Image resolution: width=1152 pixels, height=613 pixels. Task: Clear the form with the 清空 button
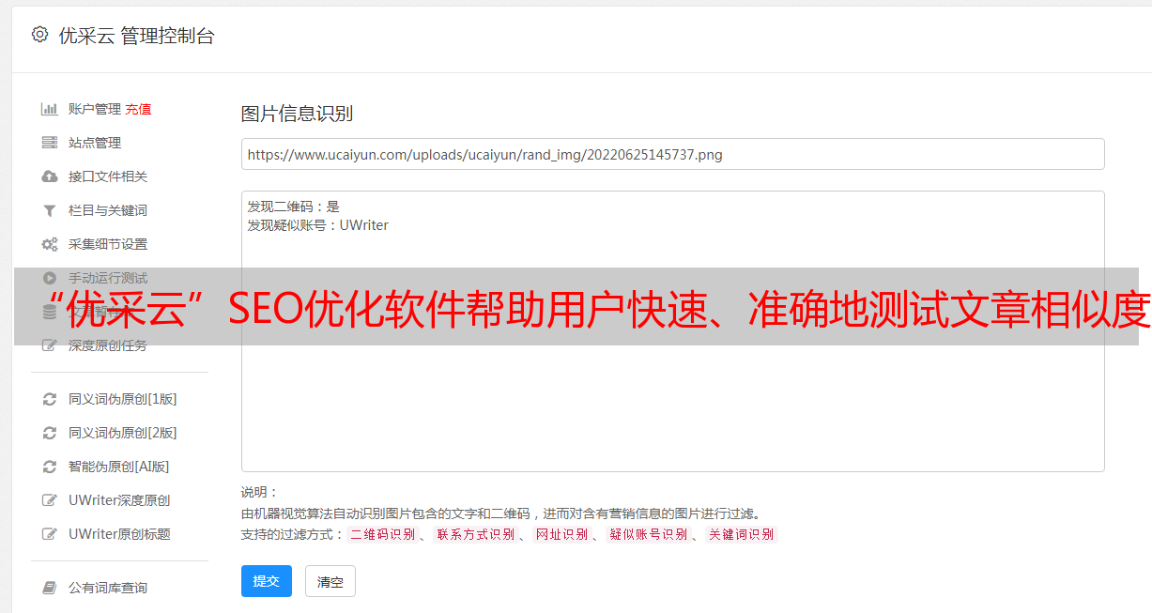330,581
